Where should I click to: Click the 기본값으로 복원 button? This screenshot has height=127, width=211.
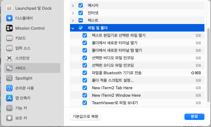point(85,116)
